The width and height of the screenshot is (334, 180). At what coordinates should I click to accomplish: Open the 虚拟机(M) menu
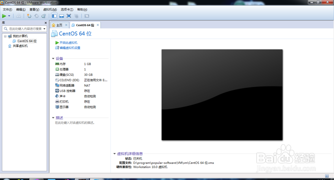pyautogui.click(x=50, y=9)
